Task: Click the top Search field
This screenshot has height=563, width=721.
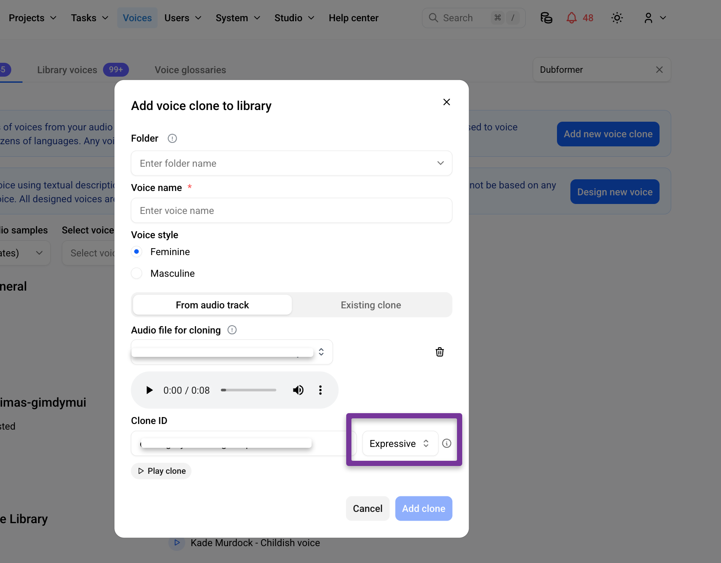Action: [x=473, y=18]
